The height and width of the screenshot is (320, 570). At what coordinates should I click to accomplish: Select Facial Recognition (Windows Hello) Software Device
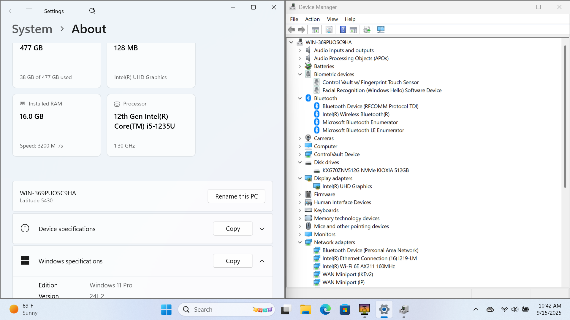click(382, 90)
